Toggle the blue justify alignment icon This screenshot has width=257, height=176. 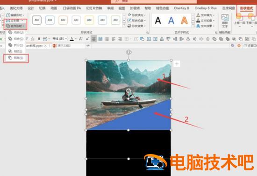point(100,39)
